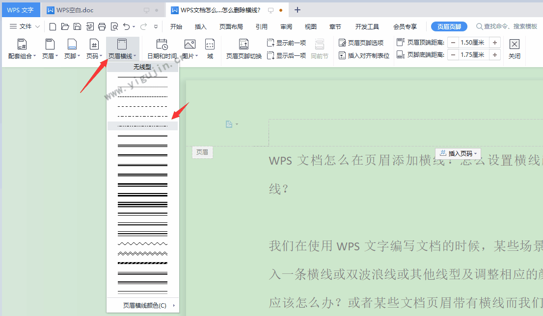Select the diagonal striped line style
Image resolution: width=543 pixels, height=316 pixels.
[143, 263]
